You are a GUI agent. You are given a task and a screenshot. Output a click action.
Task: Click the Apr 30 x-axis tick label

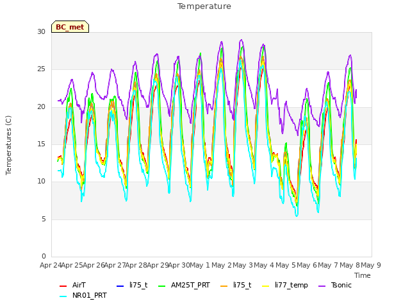[179, 265]
